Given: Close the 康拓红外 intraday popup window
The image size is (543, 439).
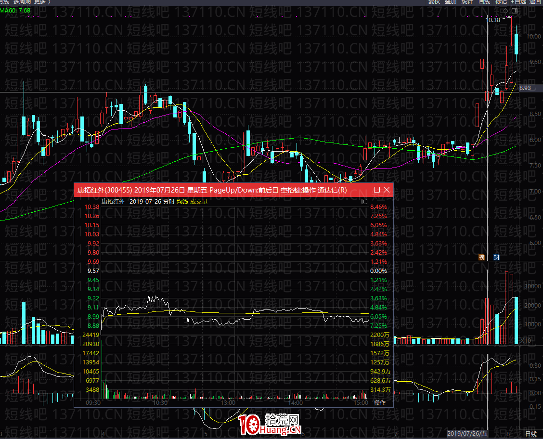Looking at the screenshot, I should tap(387, 190).
